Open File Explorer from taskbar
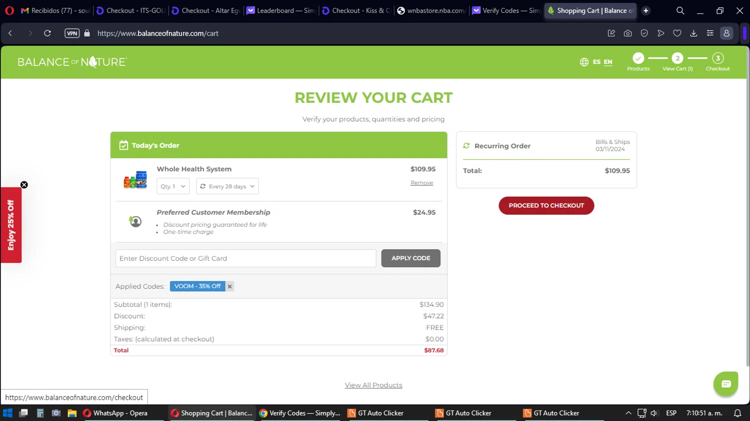The image size is (750, 421). pos(72,413)
